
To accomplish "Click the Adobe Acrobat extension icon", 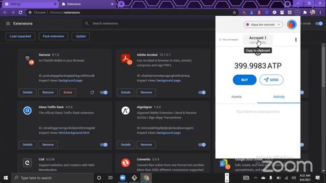I will [126, 59].
